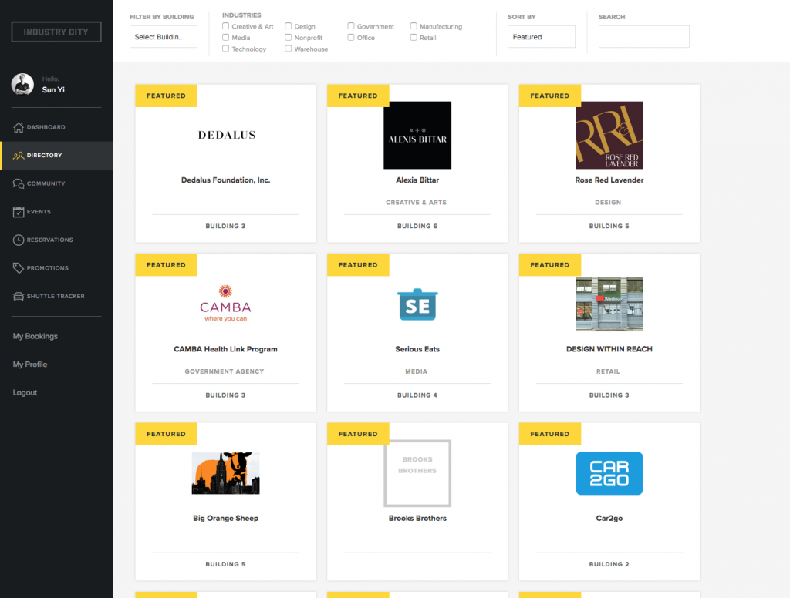Click the Community chat bubble icon

[x=19, y=183]
